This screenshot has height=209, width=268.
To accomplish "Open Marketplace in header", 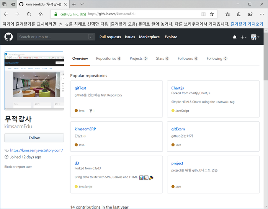I will (149, 37).
